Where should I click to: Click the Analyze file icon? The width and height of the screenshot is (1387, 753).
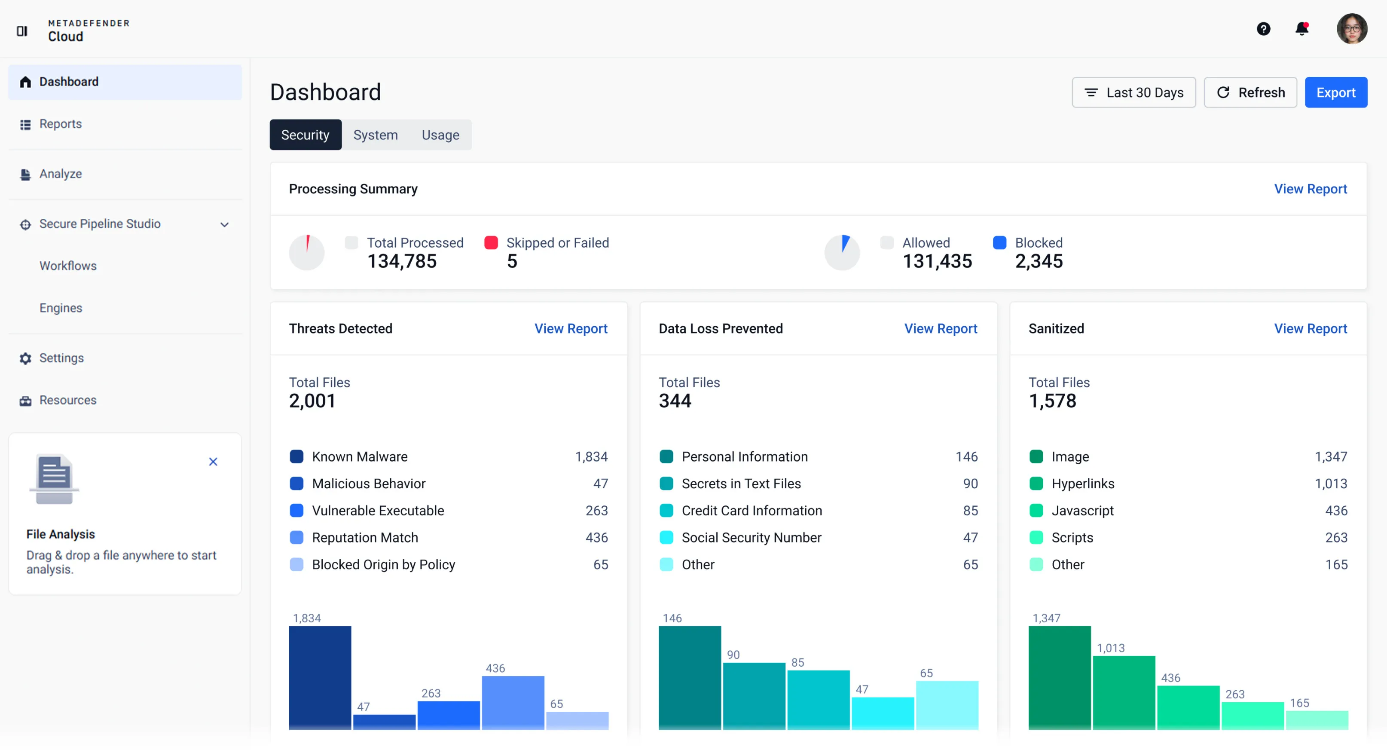pyautogui.click(x=25, y=174)
